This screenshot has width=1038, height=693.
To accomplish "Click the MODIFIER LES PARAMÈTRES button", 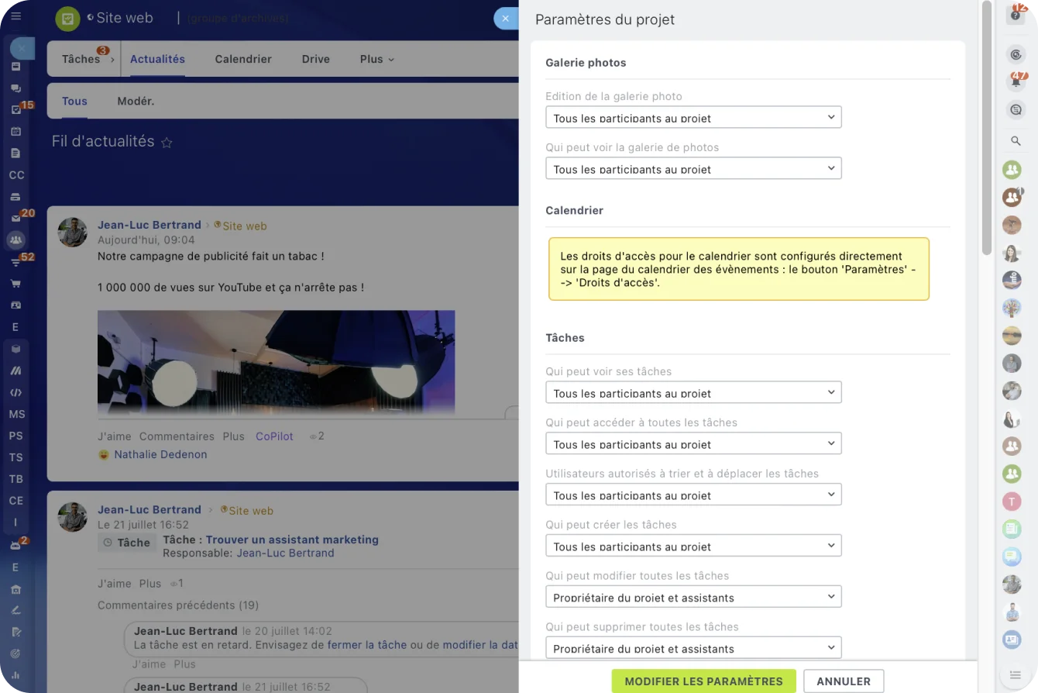I will point(703,681).
